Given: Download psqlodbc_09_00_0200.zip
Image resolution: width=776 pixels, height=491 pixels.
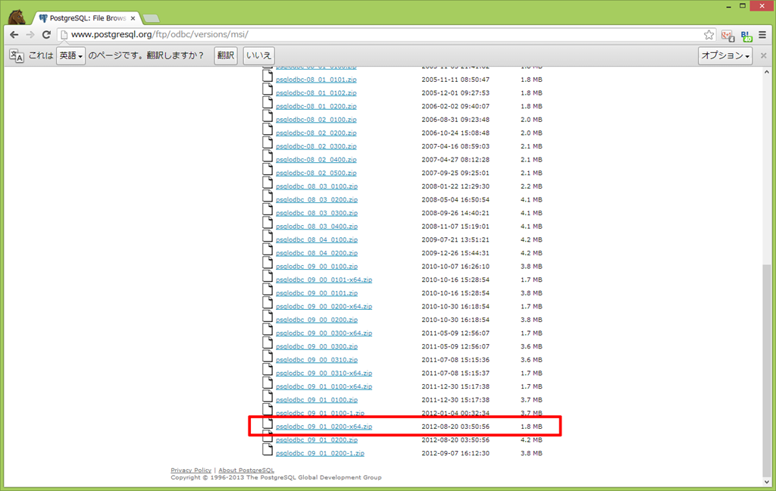Looking at the screenshot, I should pyautogui.click(x=317, y=320).
